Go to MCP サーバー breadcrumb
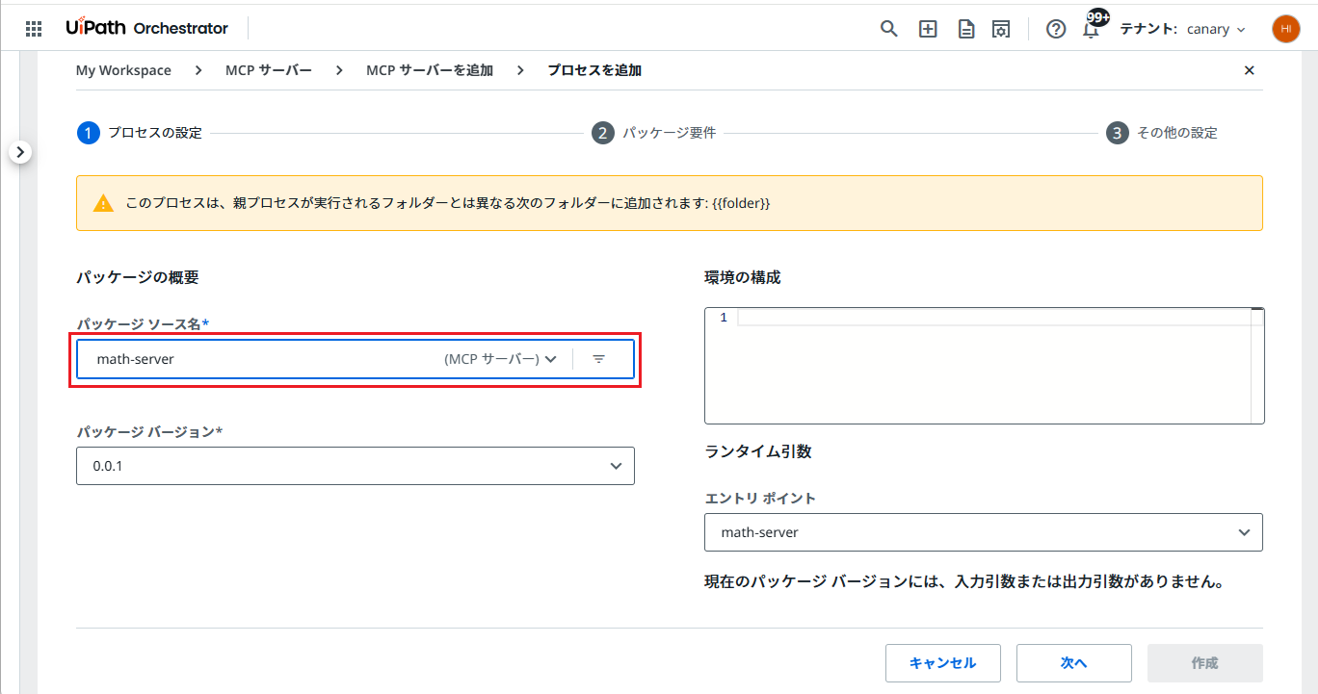The height and width of the screenshot is (694, 1318). tap(269, 70)
